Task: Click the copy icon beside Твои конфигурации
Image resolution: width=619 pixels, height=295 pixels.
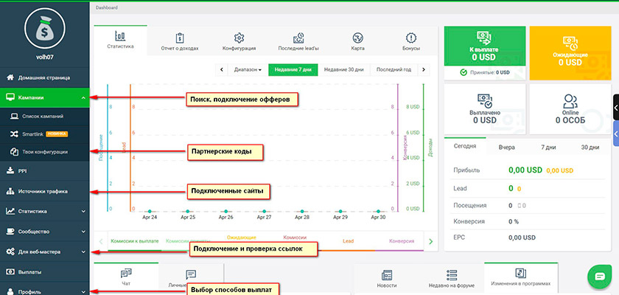Action: [x=14, y=152]
